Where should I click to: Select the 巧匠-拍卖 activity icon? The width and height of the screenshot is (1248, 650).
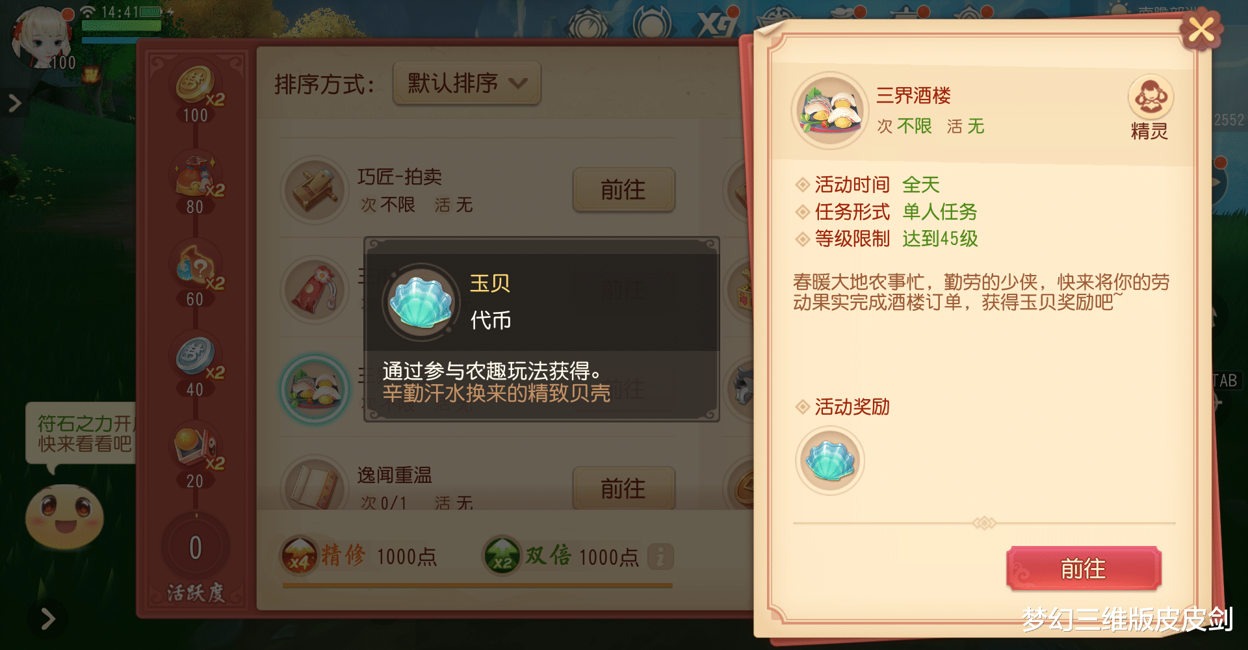click(x=315, y=190)
